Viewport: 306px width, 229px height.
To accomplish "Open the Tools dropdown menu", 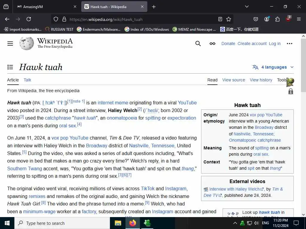I will (x=282, y=80).
